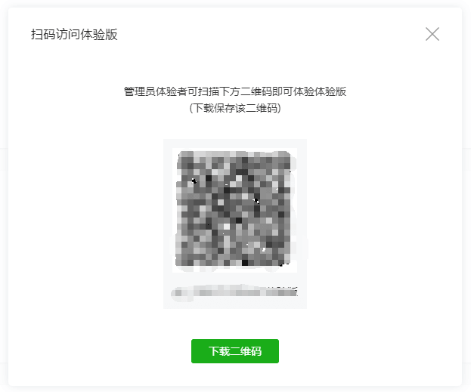Click the dialog title 扫码访问体验版

[x=74, y=34]
